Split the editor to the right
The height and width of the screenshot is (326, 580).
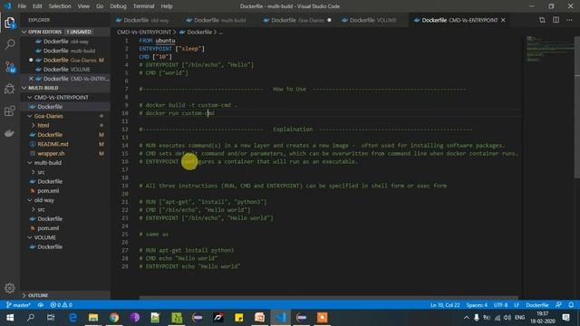pyautogui.click(x=556, y=20)
